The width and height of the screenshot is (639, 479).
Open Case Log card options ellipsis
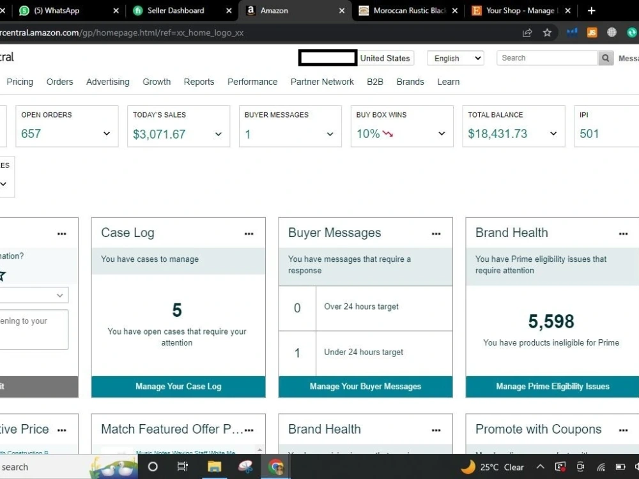tap(249, 234)
